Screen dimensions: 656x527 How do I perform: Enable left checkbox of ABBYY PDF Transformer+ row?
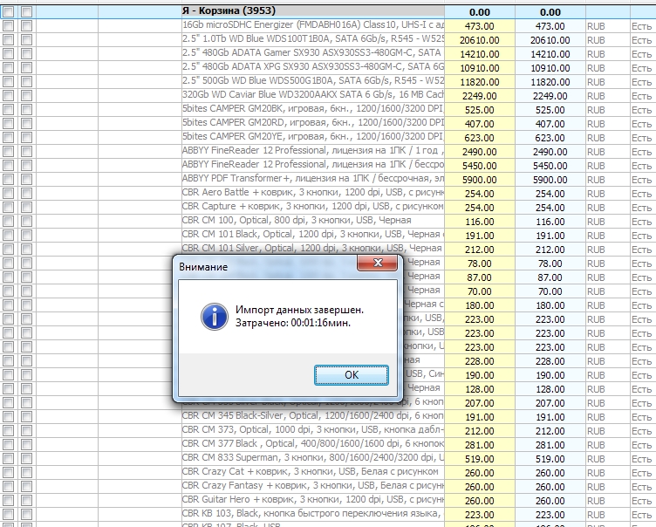pyautogui.click(x=8, y=180)
